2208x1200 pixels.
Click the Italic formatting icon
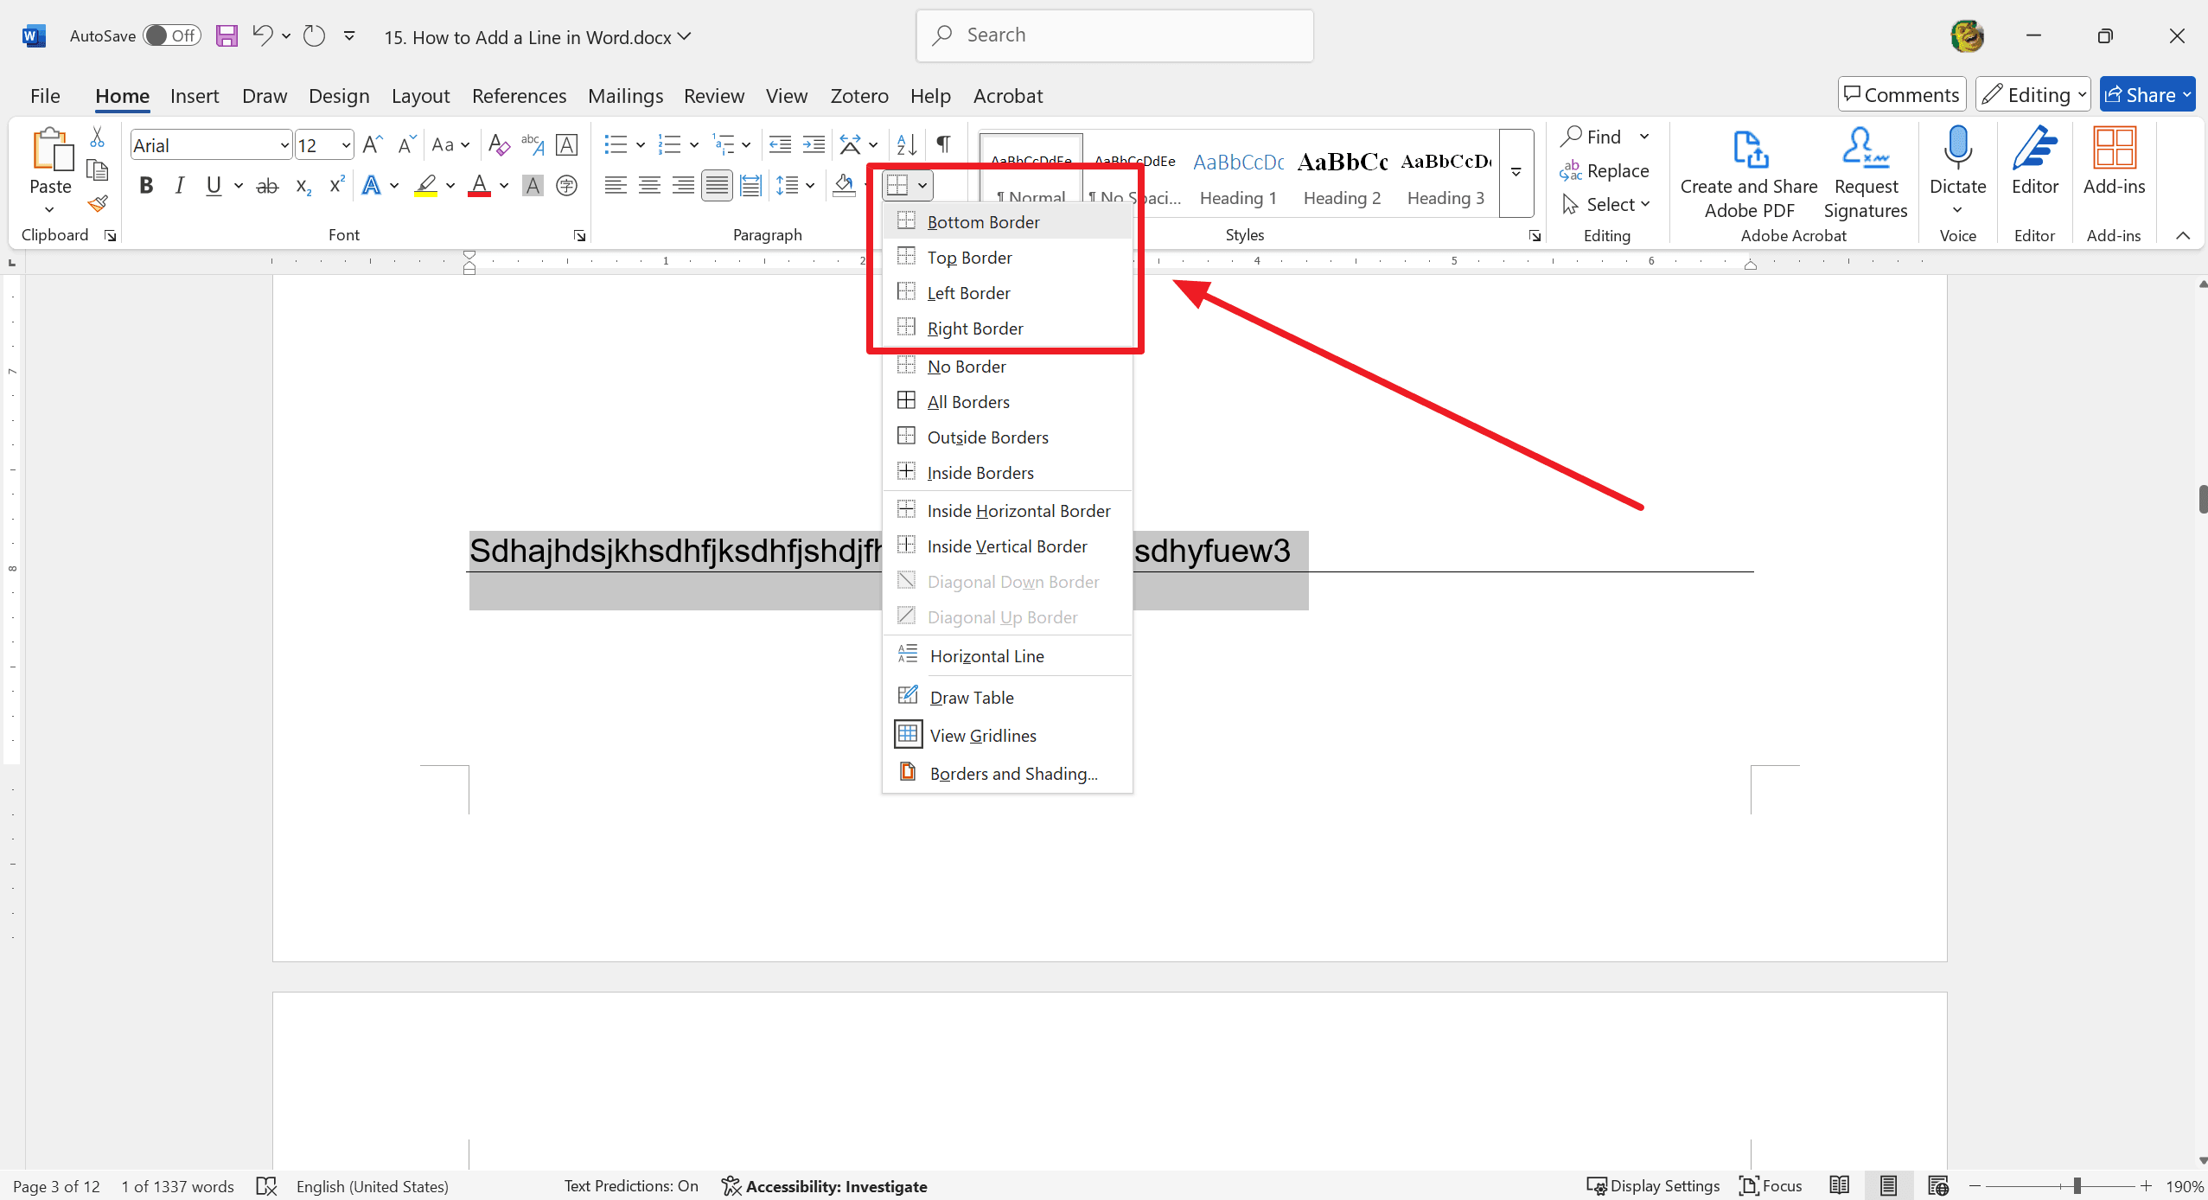tap(179, 185)
